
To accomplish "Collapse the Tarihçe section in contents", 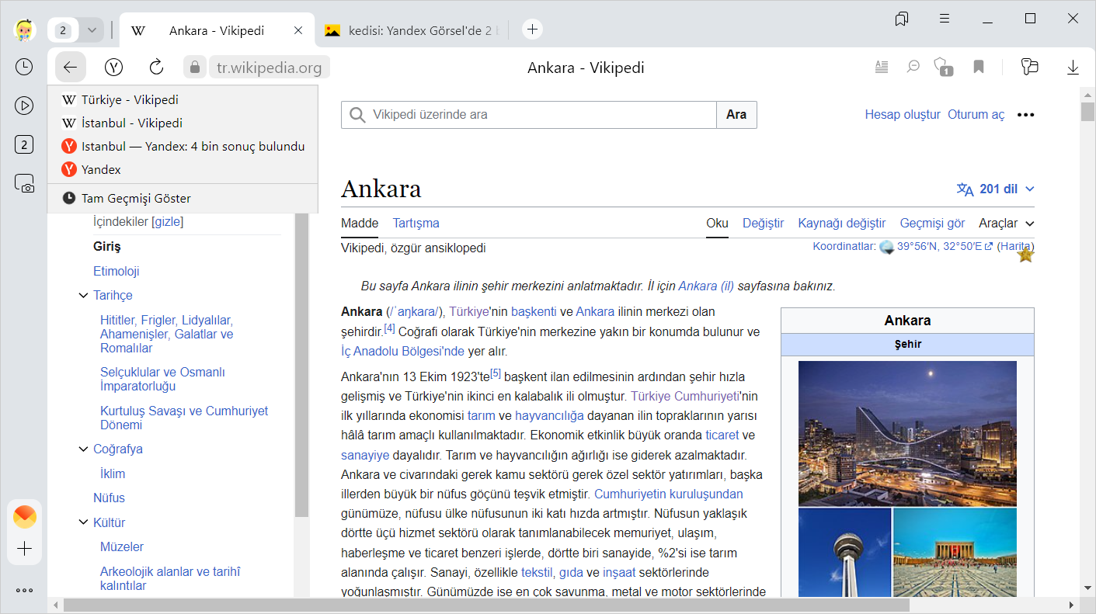I will click(83, 296).
